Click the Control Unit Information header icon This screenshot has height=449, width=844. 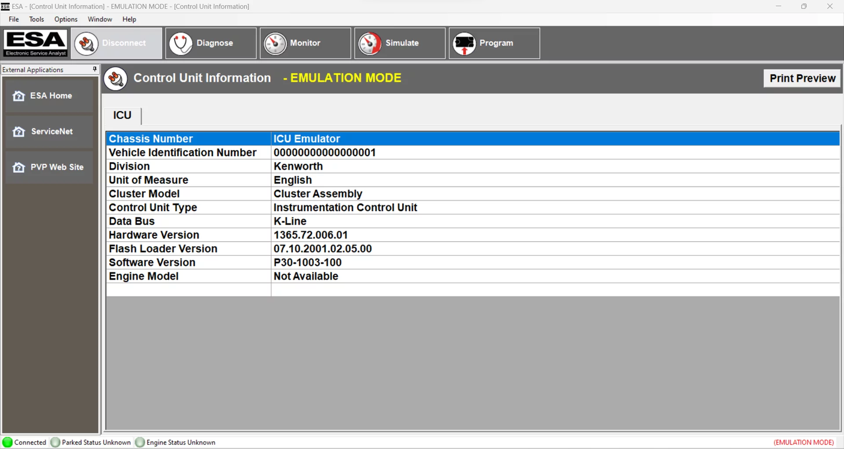tap(115, 78)
